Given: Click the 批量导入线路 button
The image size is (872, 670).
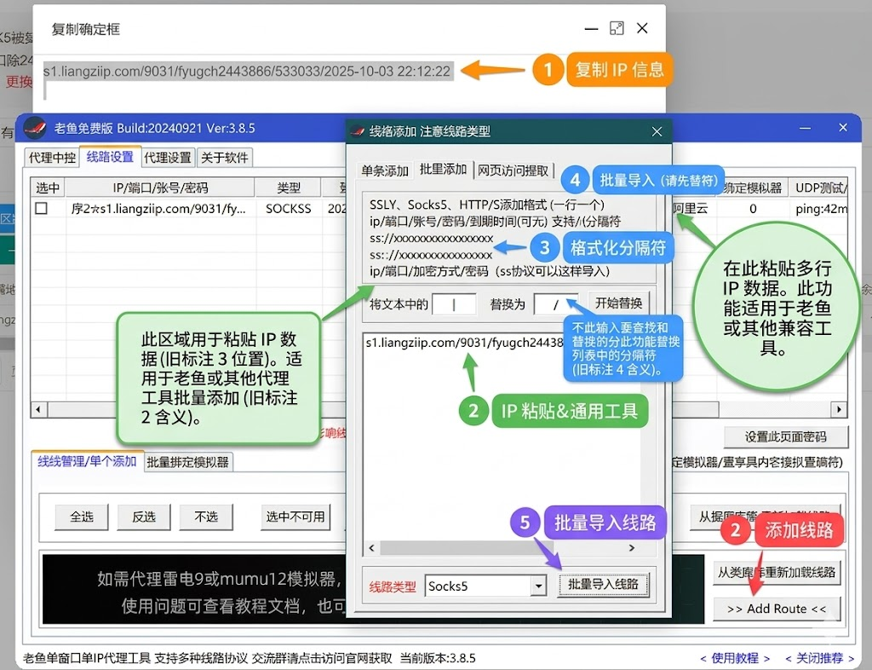Looking at the screenshot, I should [x=603, y=584].
